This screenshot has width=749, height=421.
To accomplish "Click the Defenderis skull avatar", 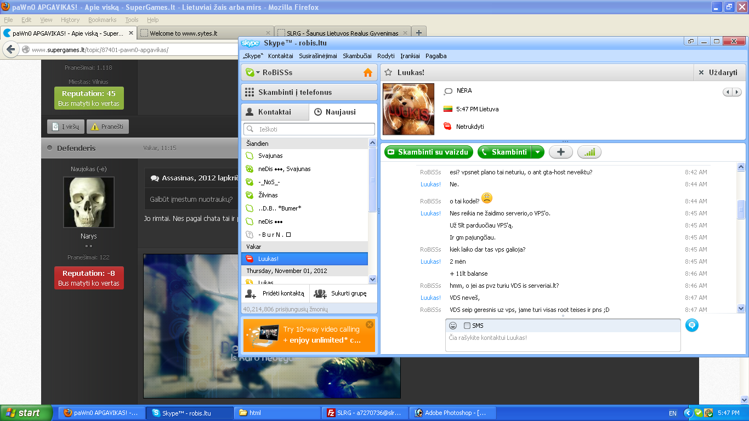I will pyautogui.click(x=89, y=202).
